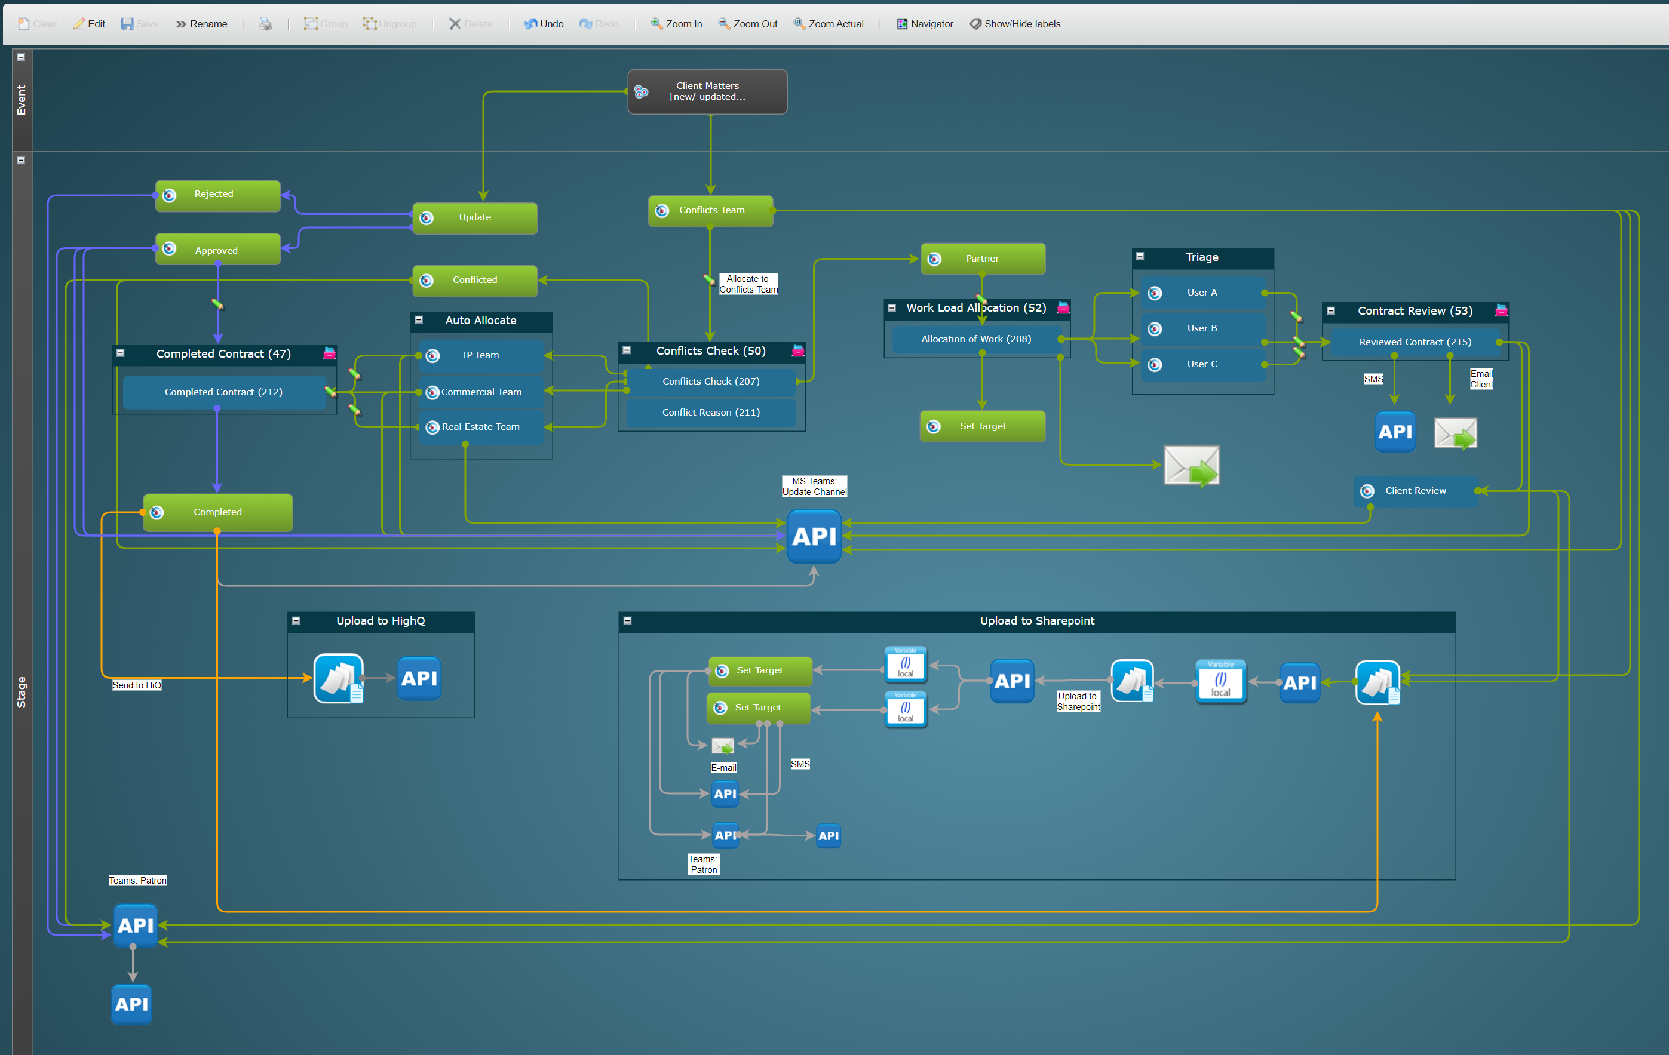Image resolution: width=1669 pixels, height=1055 pixels.
Task: Click the large email envelope below Set Target
Action: [1192, 466]
